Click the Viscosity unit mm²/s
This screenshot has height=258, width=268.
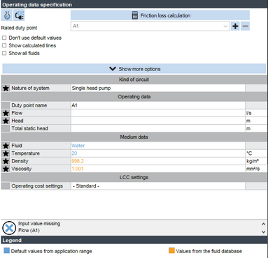tap(253, 169)
